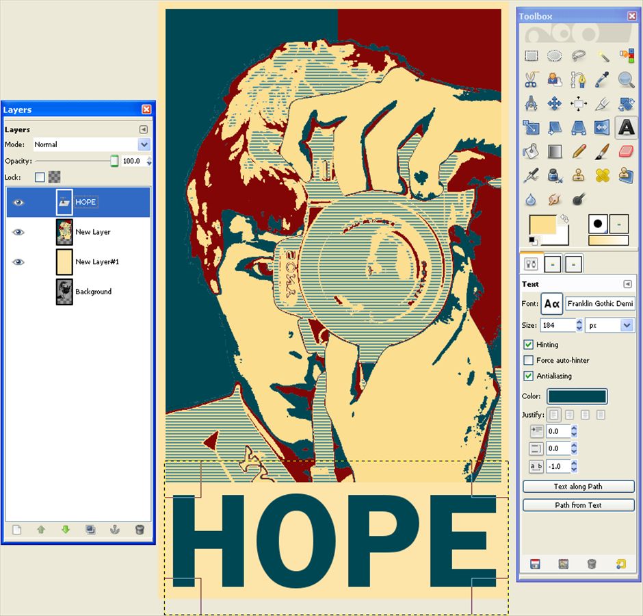Select the Foreground Select tool
The width and height of the screenshot is (643, 616).
coord(555,79)
